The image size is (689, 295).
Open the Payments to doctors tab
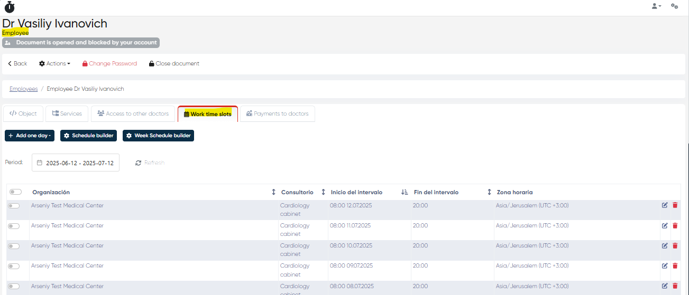(277, 113)
